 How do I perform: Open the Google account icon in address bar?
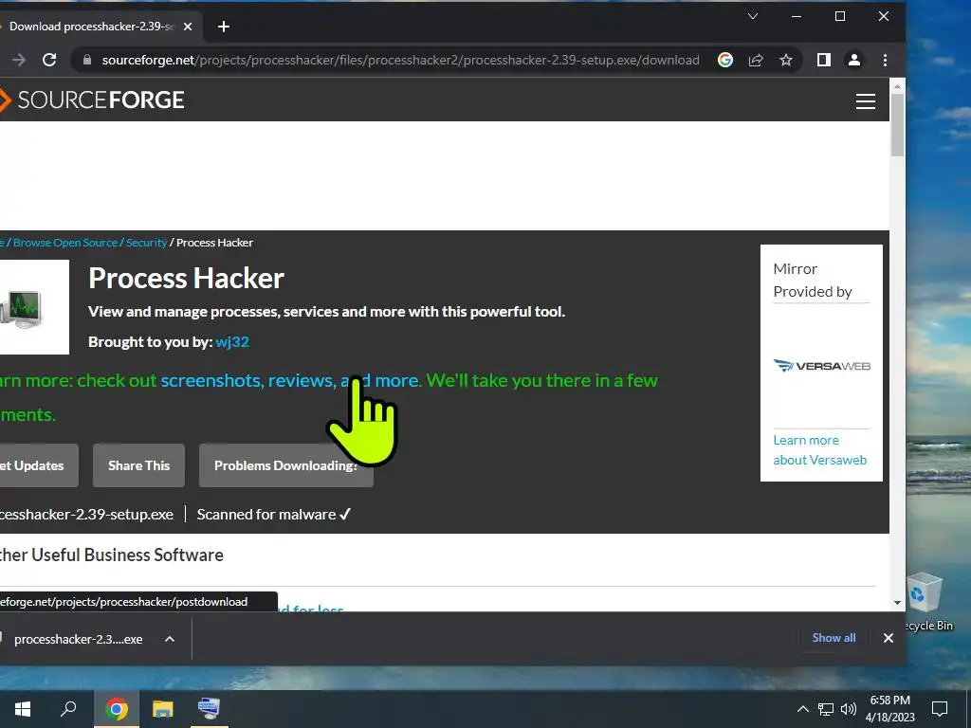pyautogui.click(x=725, y=60)
